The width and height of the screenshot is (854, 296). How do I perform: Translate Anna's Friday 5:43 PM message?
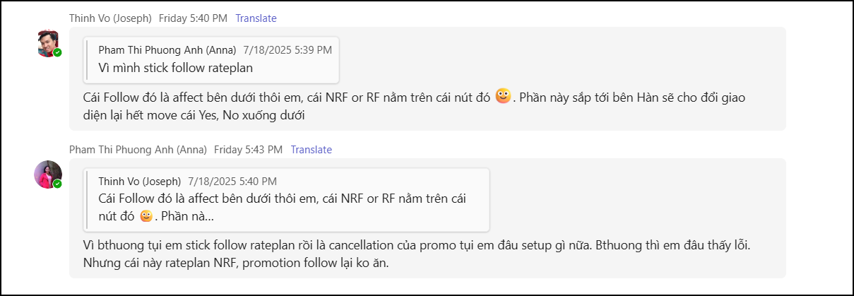click(x=311, y=150)
